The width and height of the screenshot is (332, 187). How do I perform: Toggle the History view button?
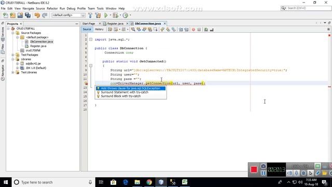coord(99,29)
